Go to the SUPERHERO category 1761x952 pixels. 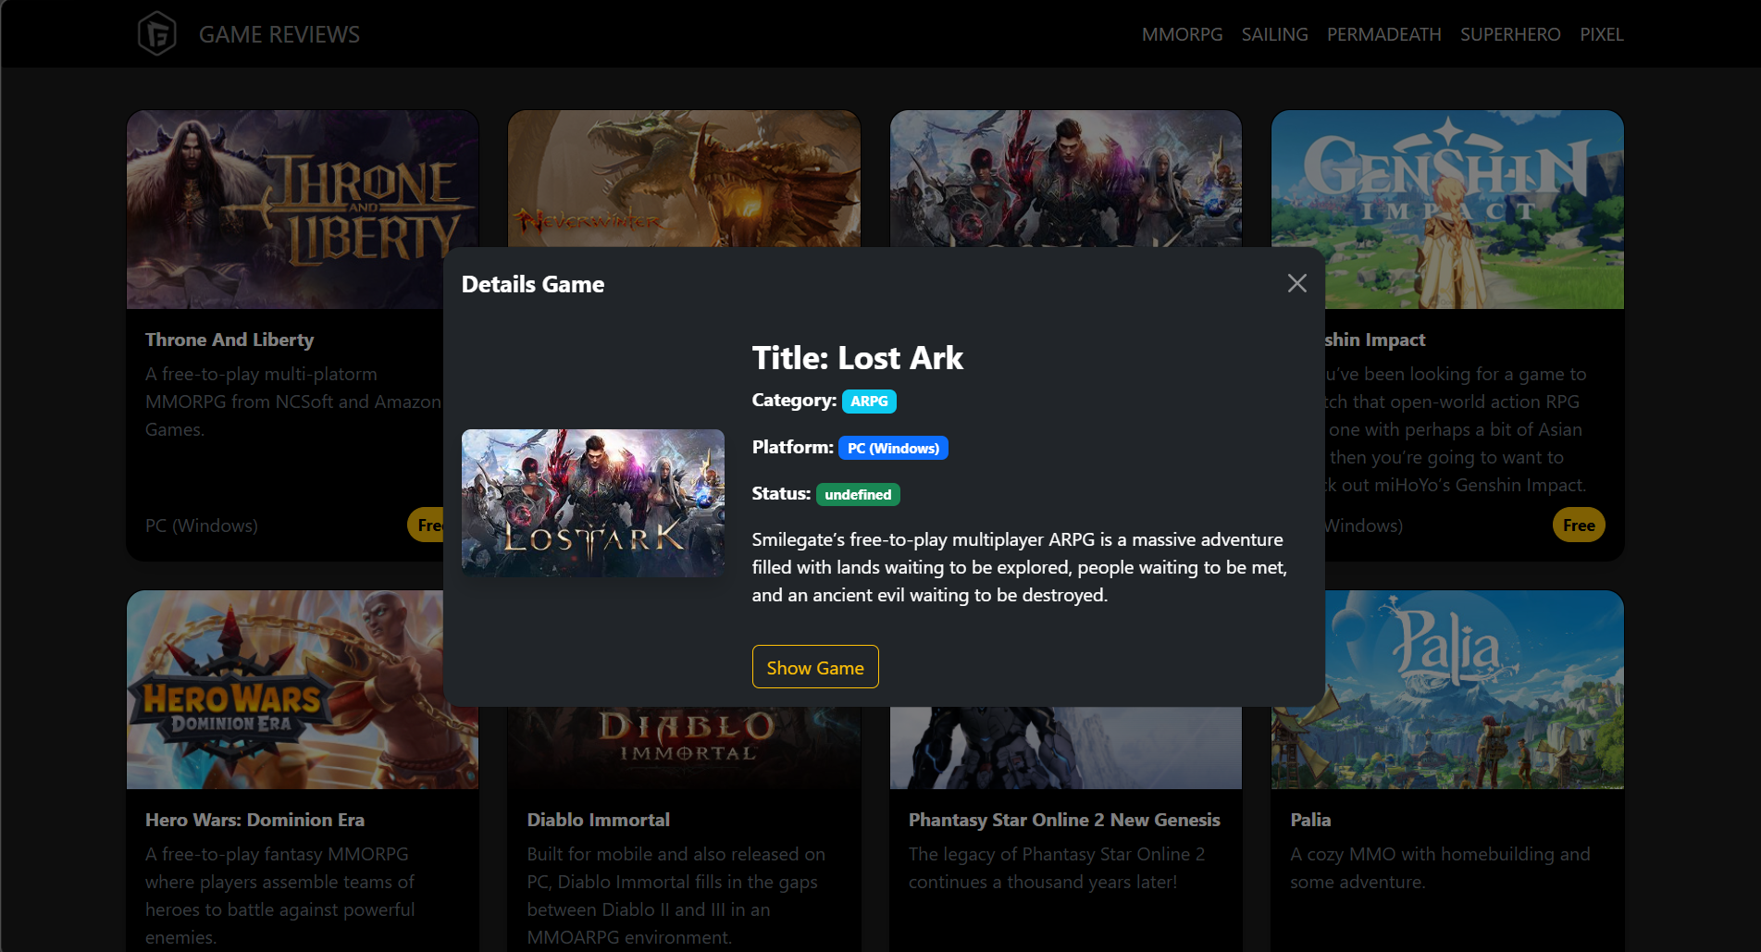click(1510, 34)
